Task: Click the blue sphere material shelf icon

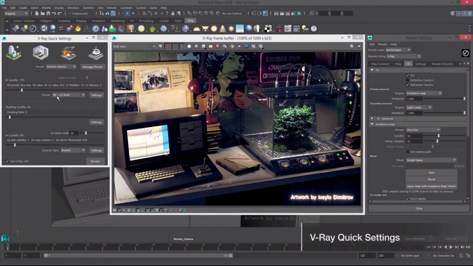Action: click(x=249, y=29)
